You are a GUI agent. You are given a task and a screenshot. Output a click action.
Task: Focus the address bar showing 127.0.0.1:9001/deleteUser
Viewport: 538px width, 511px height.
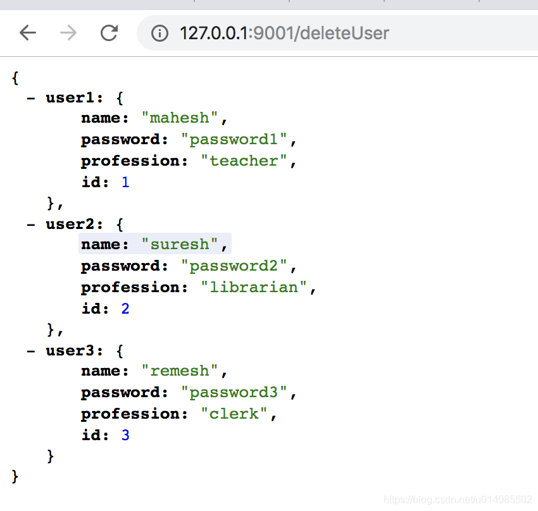coord(337,33)
